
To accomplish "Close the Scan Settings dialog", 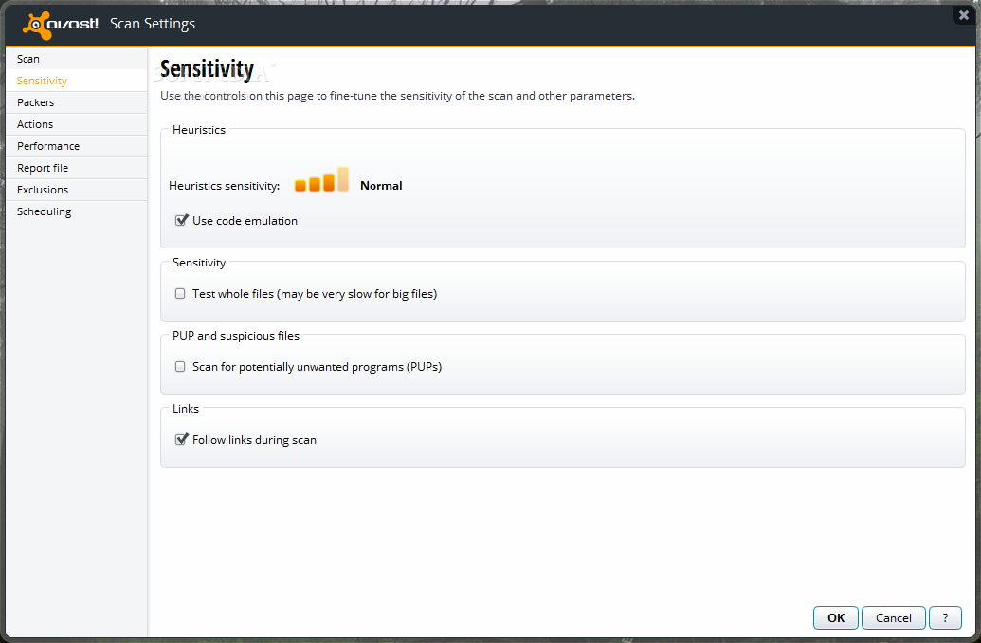I will 964,15.
